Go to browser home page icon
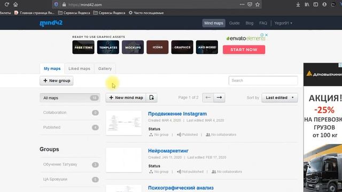This screenshot has width=342, height=192. (x=15, y=4)
